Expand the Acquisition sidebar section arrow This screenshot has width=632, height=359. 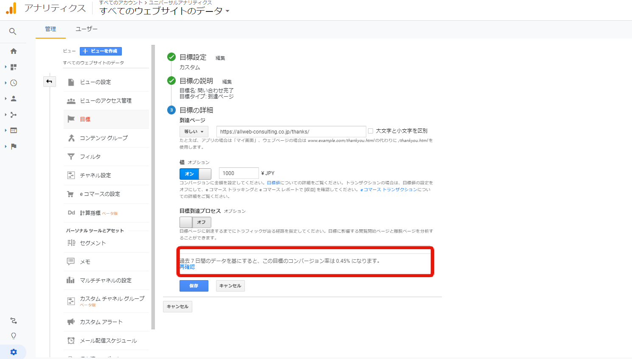(x=6, y=115)
